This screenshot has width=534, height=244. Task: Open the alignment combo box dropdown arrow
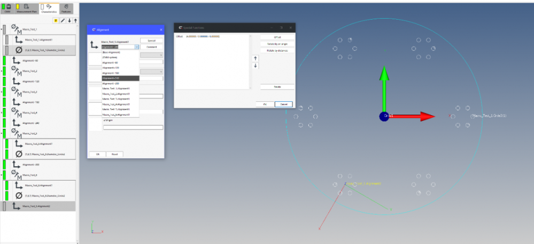(x=137, y=47)
